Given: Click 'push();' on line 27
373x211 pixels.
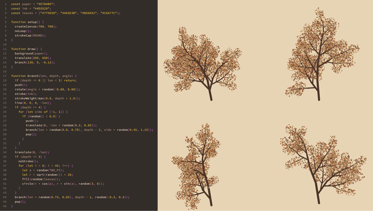Looking at the screenshot, I should click(32, 121).
